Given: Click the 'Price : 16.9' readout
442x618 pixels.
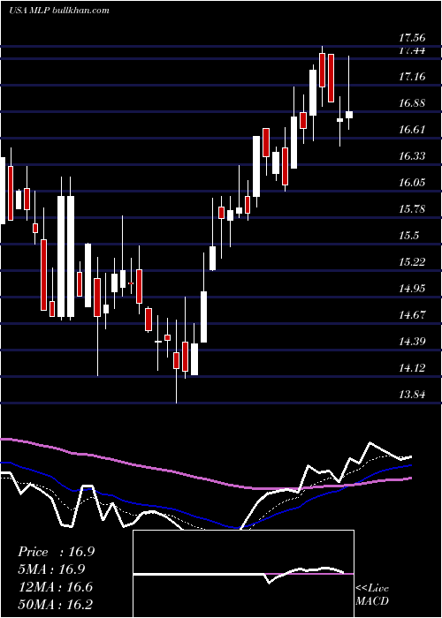Looking at the screenshot, I should tap(56, 552).
